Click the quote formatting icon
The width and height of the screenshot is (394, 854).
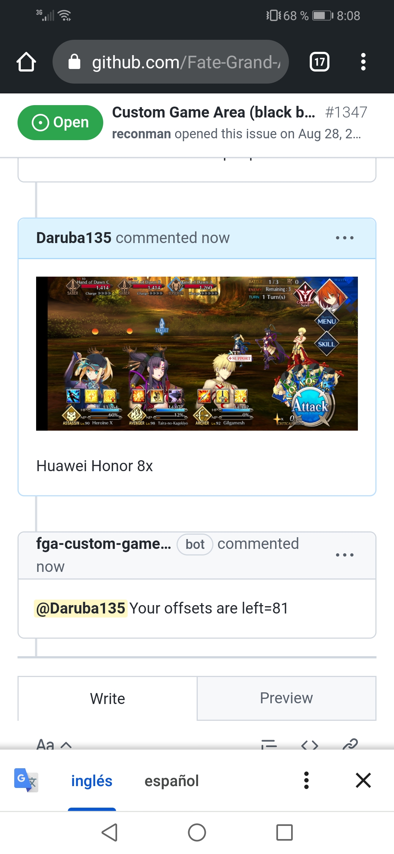pos(269,745)
